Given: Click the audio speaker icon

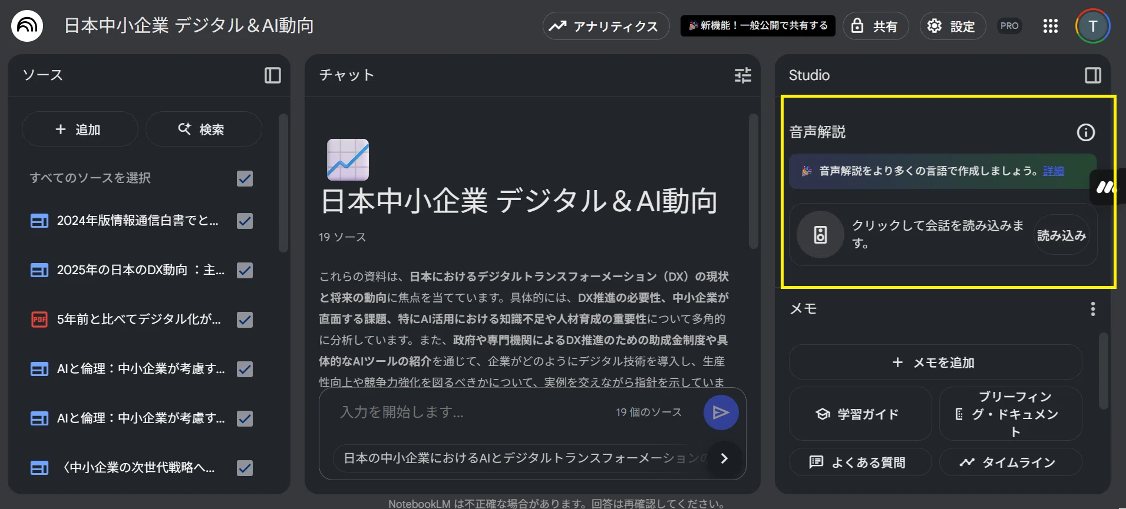Looking at the screenshot, I should (820, 235).
